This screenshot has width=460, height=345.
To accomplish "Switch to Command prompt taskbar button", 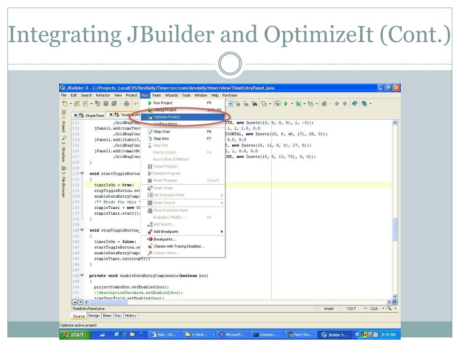I will (x=266, y=334).
